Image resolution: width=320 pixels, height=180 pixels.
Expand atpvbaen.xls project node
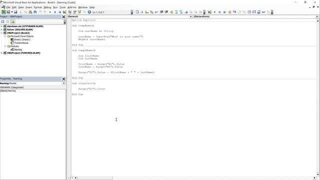[1, 26]
